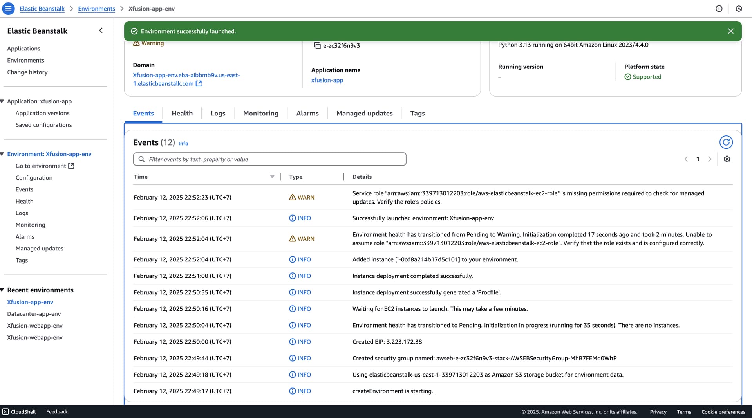Go to next events page arrow
This screenshot has width=752, height=418.
(709, 159)
